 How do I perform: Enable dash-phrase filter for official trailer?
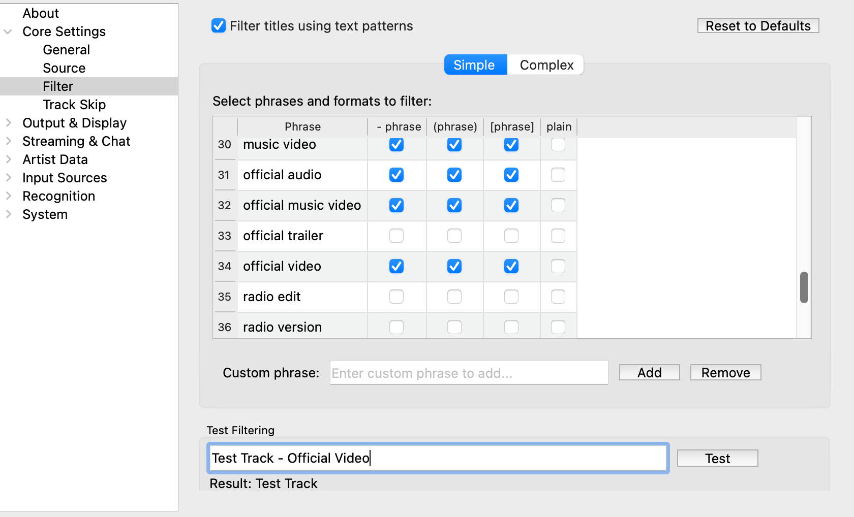[x=396, y=236]
